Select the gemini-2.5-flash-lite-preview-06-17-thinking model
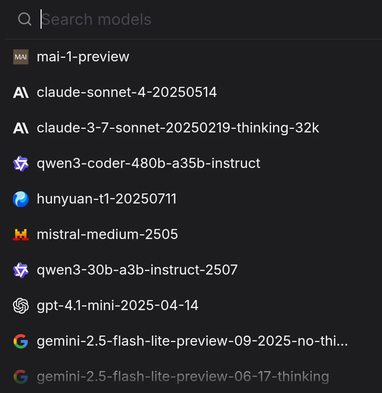 pyautogui.click(x=183, y=377)
